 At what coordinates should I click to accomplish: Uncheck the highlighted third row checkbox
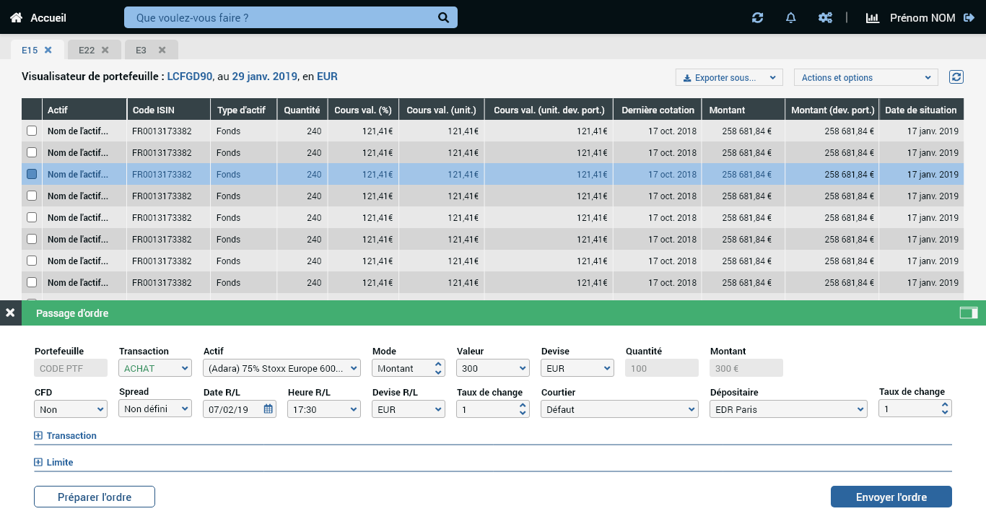[32, 174]
